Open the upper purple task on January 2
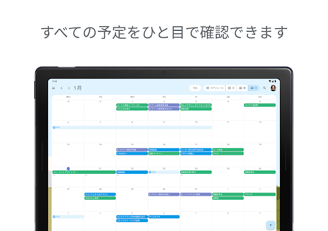The height and width of the screenshot is (231, 328). tap(164, 105)
